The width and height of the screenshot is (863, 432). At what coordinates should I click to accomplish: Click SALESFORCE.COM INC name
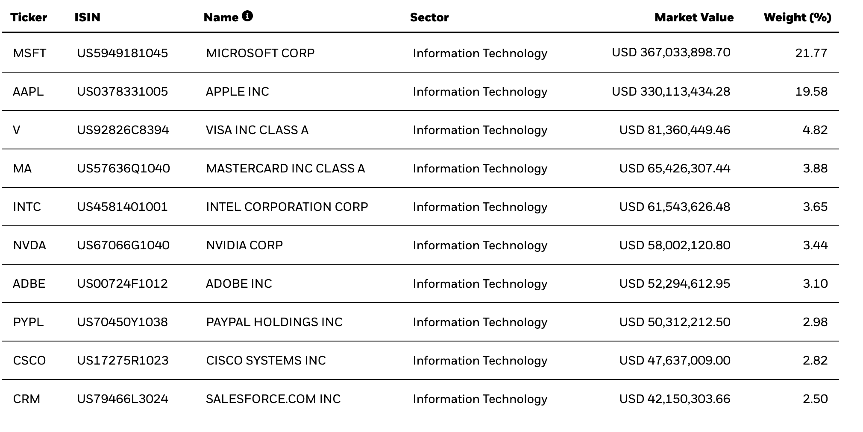273,399
